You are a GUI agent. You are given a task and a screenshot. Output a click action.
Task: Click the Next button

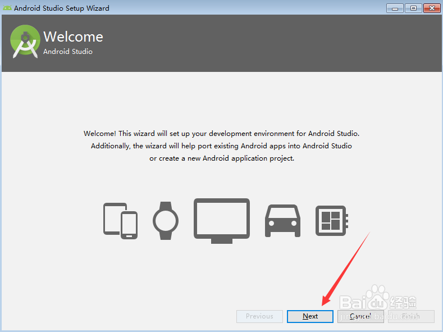point(310,316)
